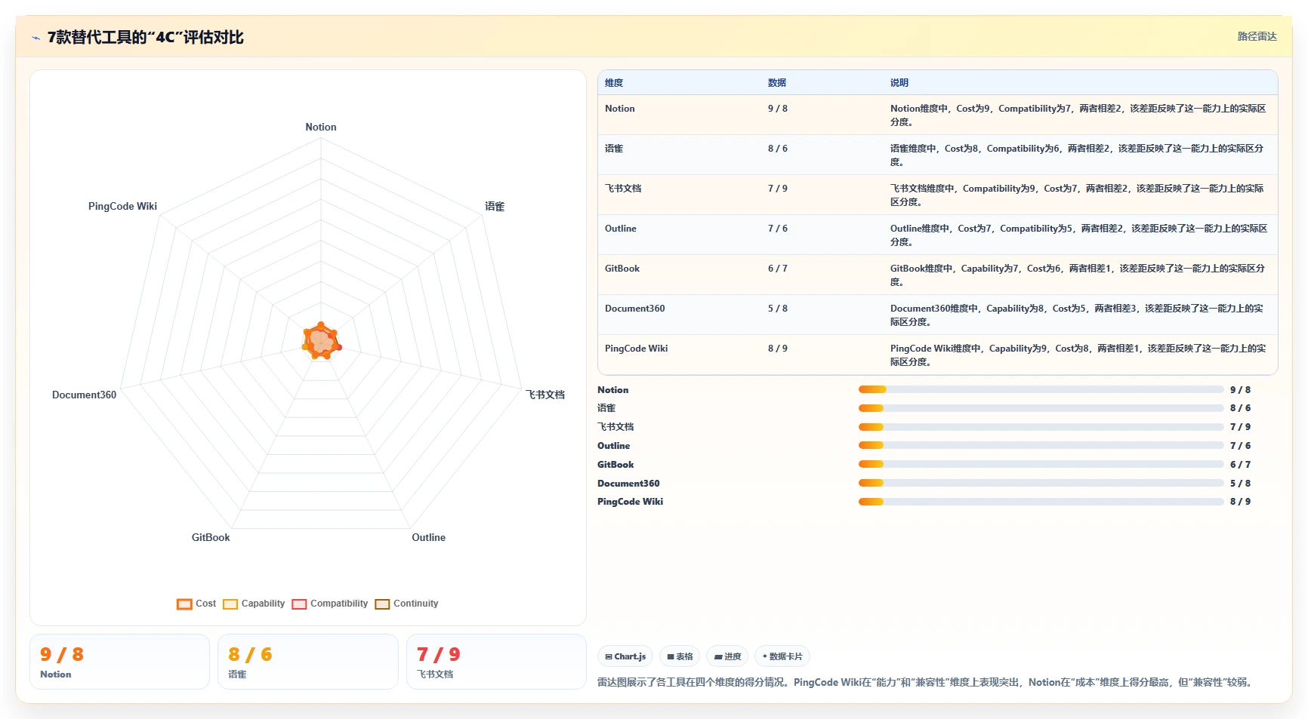Click the 路径雷达 label in the header

(x=1257, y=36)
